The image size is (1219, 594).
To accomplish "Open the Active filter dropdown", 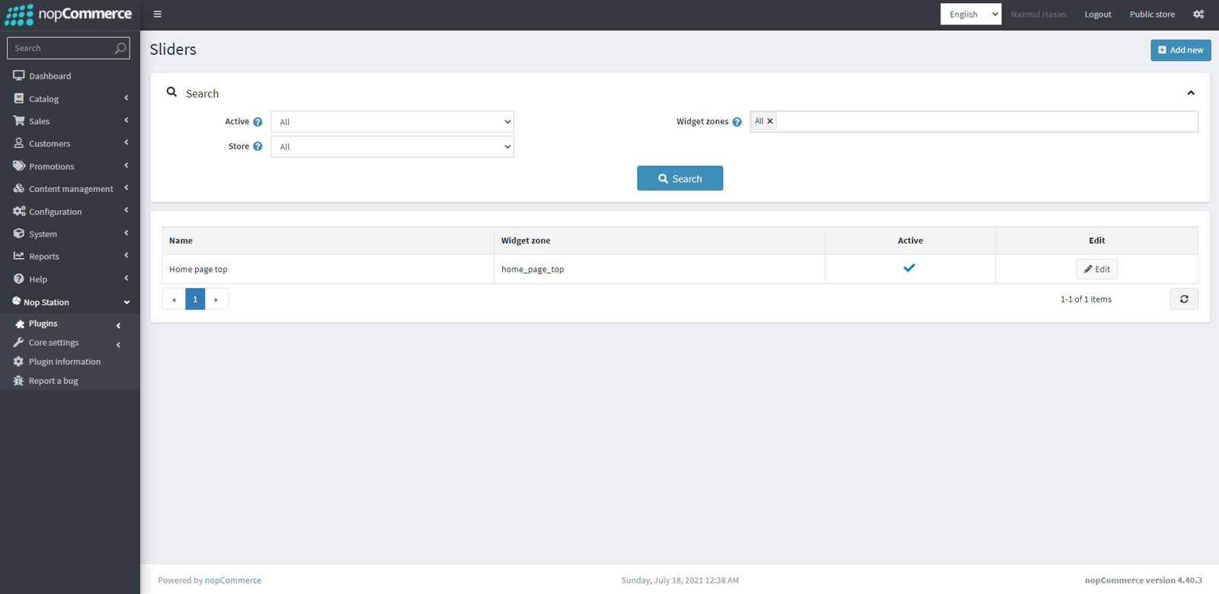I will 392,122.
